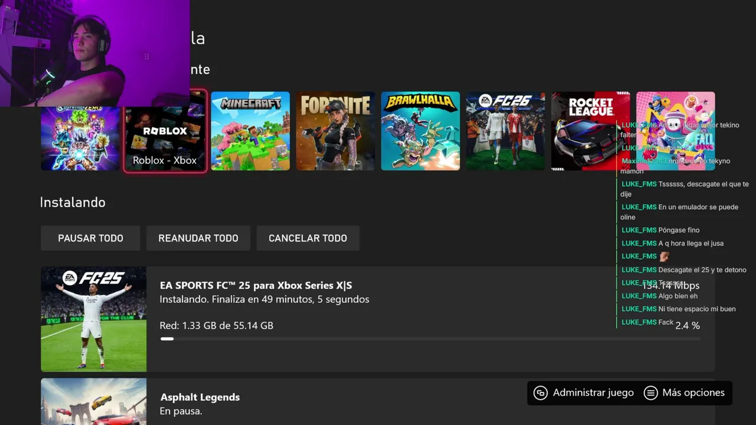Select the EA FC26 game tile

click(506, 131)
